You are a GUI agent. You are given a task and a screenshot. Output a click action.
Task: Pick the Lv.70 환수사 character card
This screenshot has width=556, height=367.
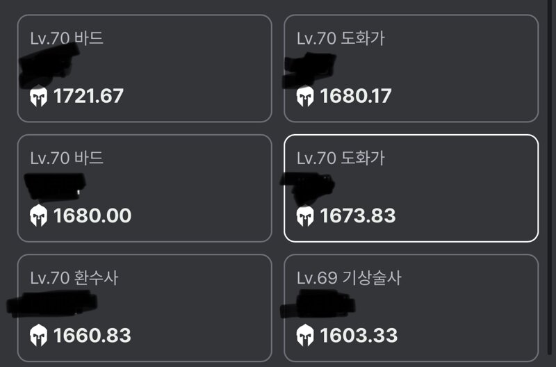145,308
